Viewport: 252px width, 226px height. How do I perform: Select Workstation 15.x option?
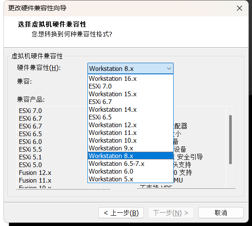pyautogui.click(x=131, y=94)
